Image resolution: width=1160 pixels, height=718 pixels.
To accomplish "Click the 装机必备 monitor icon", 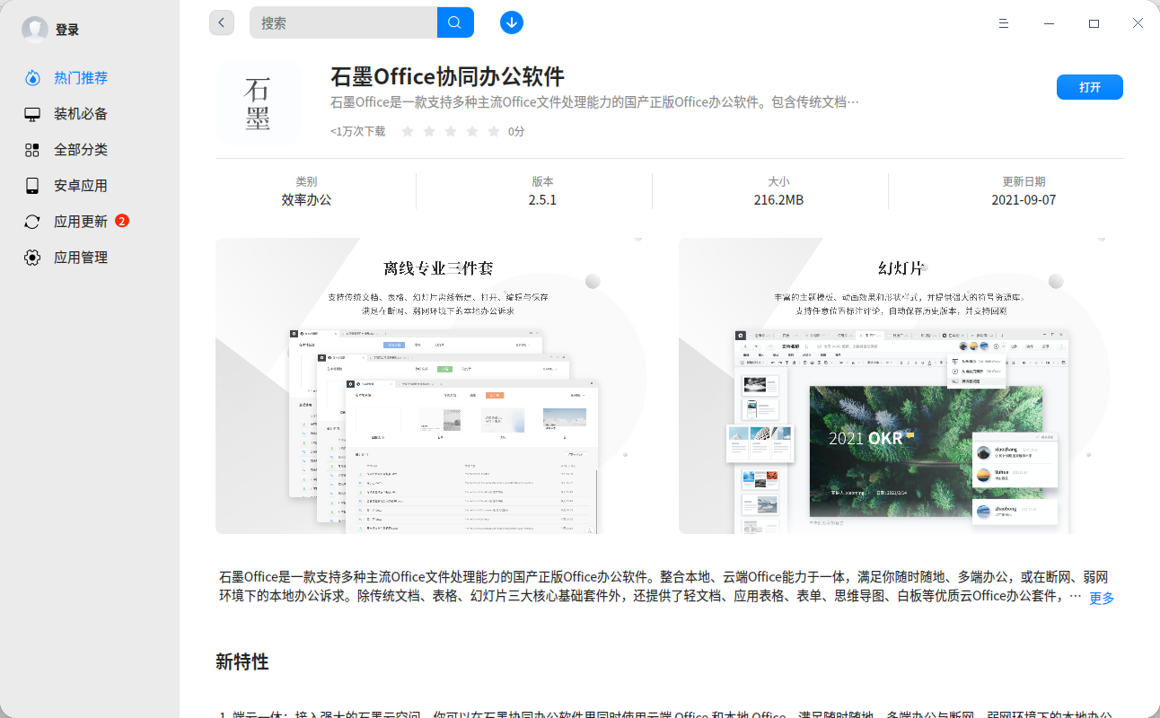I will [x=32, y=114].
